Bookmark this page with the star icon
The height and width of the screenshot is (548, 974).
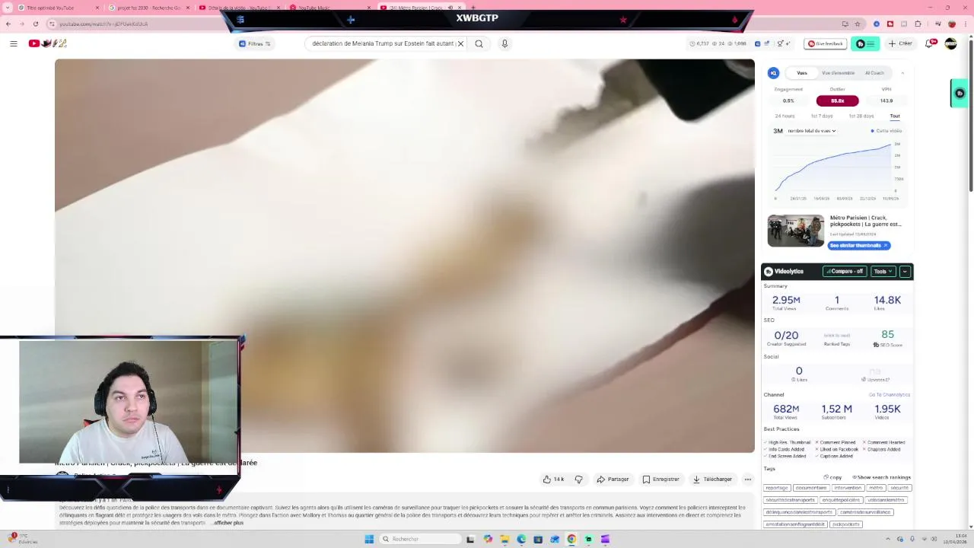tap(858, 24)
